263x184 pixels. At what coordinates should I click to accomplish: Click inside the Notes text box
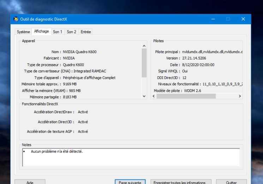pos(131,157)
